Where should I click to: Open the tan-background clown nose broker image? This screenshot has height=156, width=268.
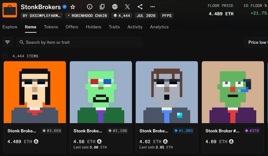(233, 92)
